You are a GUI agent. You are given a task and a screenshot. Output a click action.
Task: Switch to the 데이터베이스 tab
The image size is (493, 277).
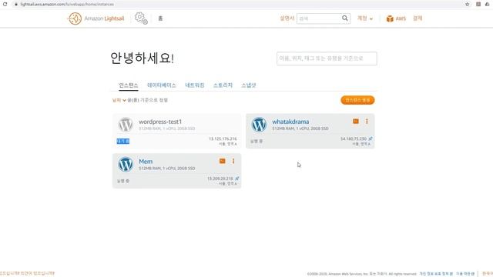pyautogui.click(x=162, y=85)
